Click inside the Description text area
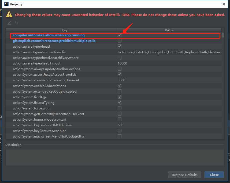The width and height of the screenshot is (230, 183). click(x=115, y=157)
